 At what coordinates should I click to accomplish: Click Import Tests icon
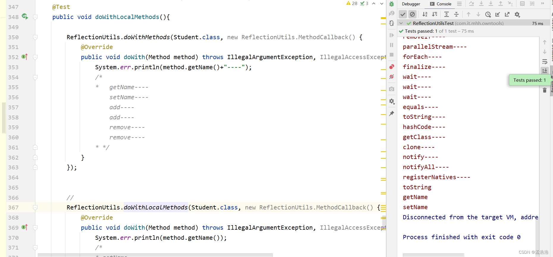click(497, 14)
